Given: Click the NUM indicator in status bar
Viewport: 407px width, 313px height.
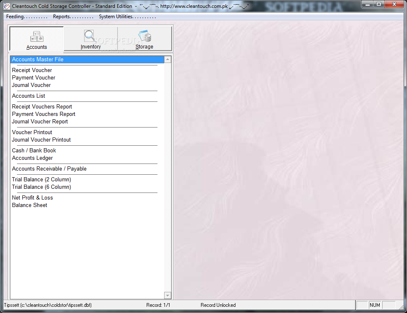Looking at the screenshot, I should [x=375, y=305].
